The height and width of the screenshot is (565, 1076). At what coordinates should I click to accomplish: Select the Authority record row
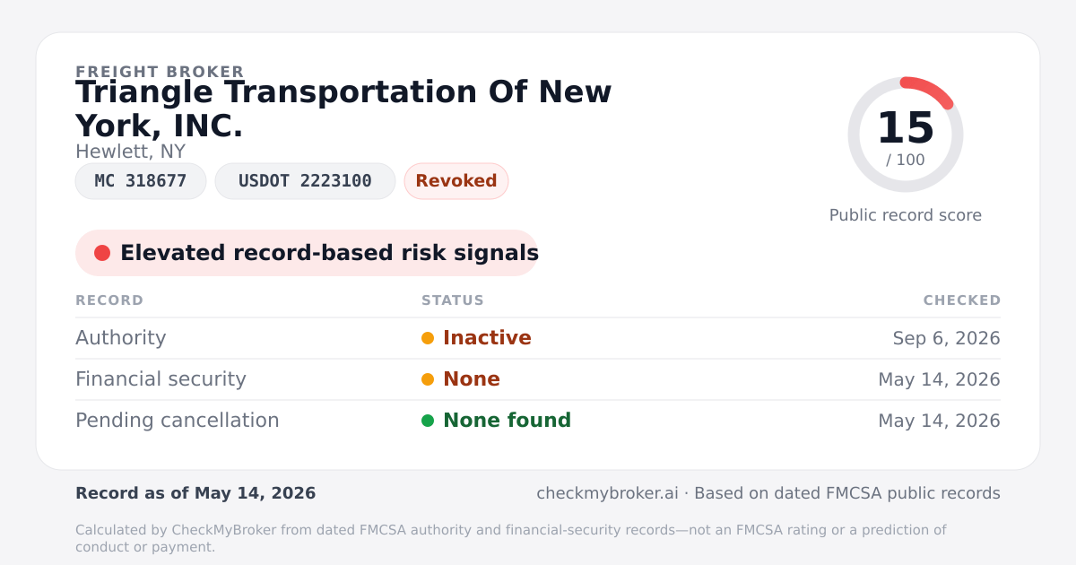pos(538,338)
